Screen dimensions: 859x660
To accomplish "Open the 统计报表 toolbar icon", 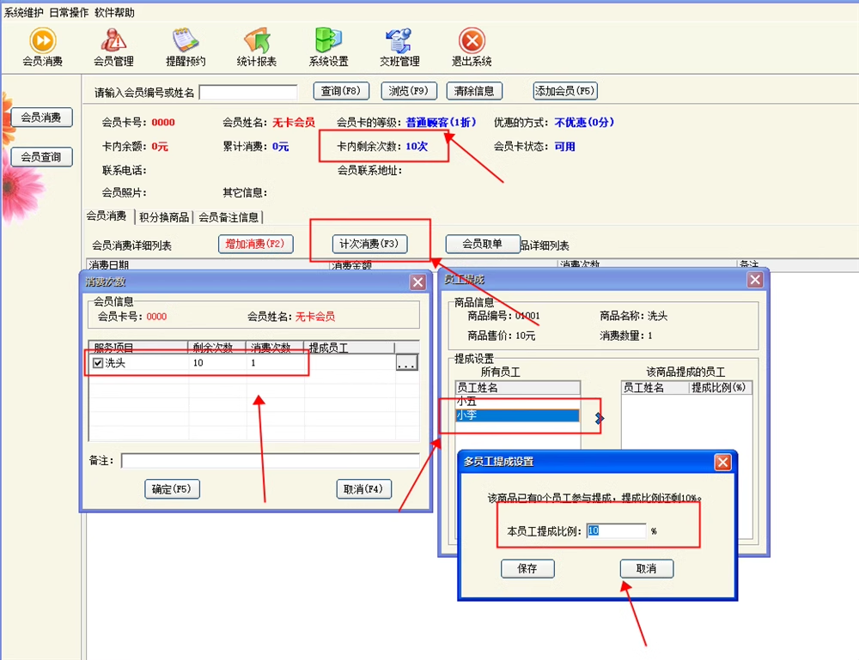I will pyautogui.click(x=256, y=47).
